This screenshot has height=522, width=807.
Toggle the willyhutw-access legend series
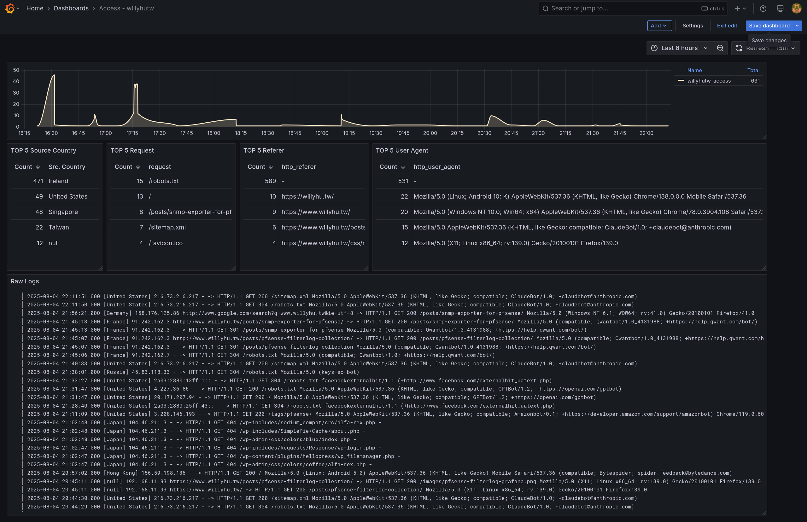(709, 81)
